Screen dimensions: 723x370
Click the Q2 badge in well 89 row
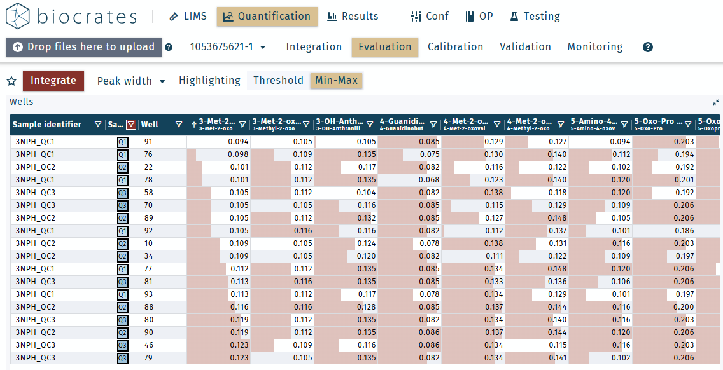click(123, 218)
